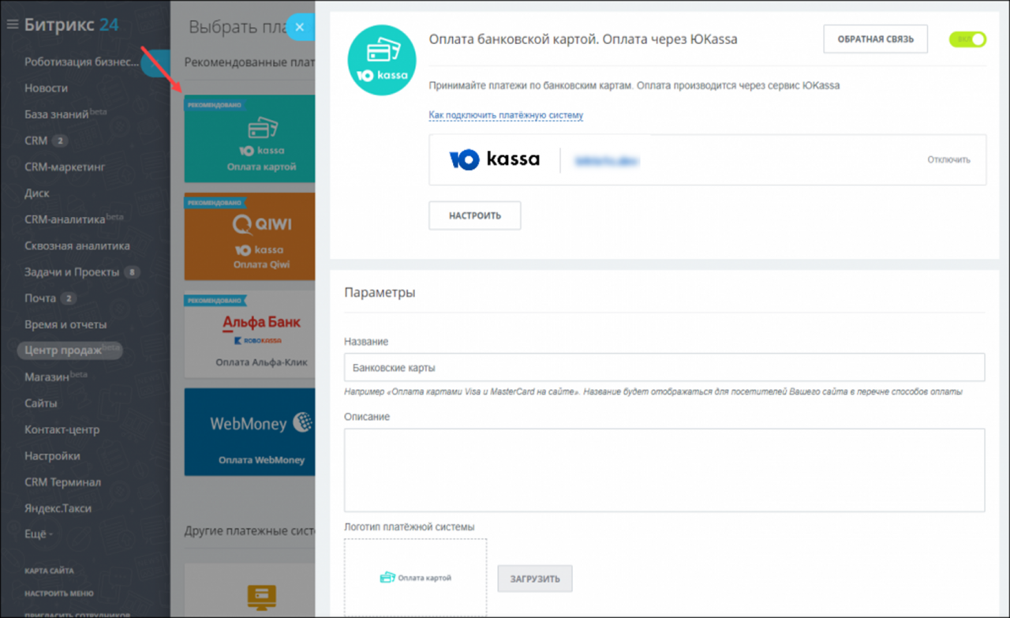
Task: Close the payment settings slider panel
Action: 300,28
